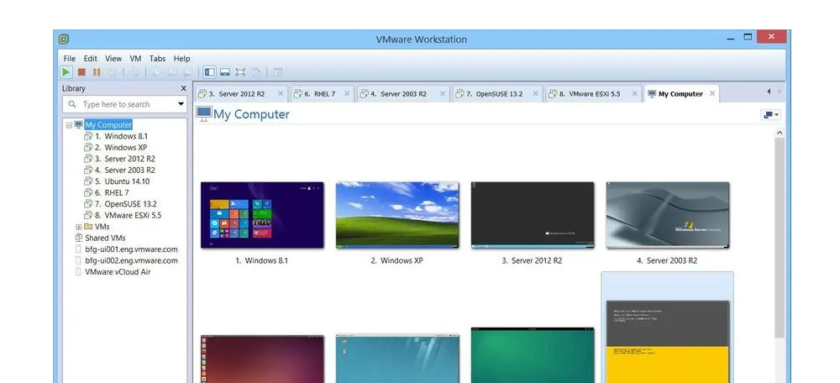Click the orange Suspend pause icon
This screenshot has width=840, height=383.
pyautogui.click(x=97, y=73)
